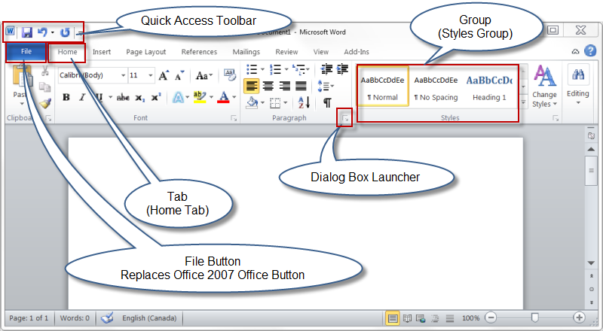
Task: Click the proofing check icon in status bar
Action: (x=107, y=317)
